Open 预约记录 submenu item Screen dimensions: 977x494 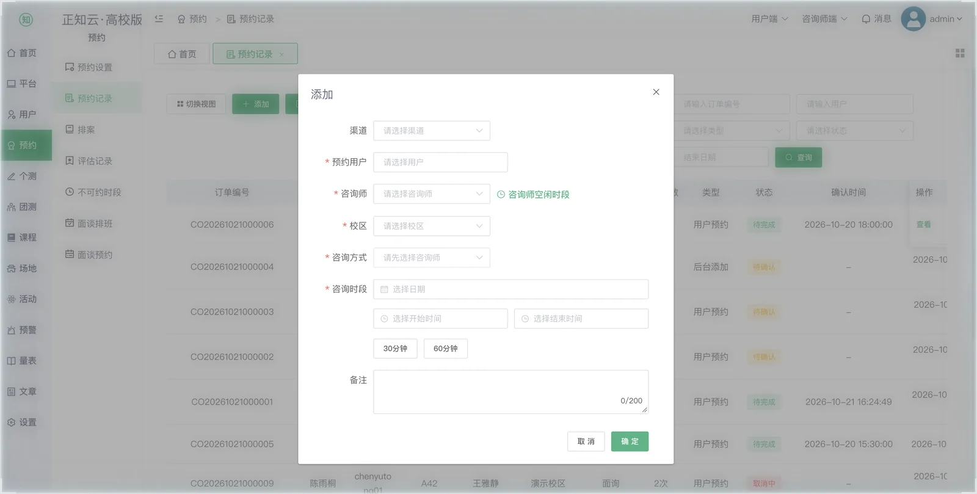(96, 98)
